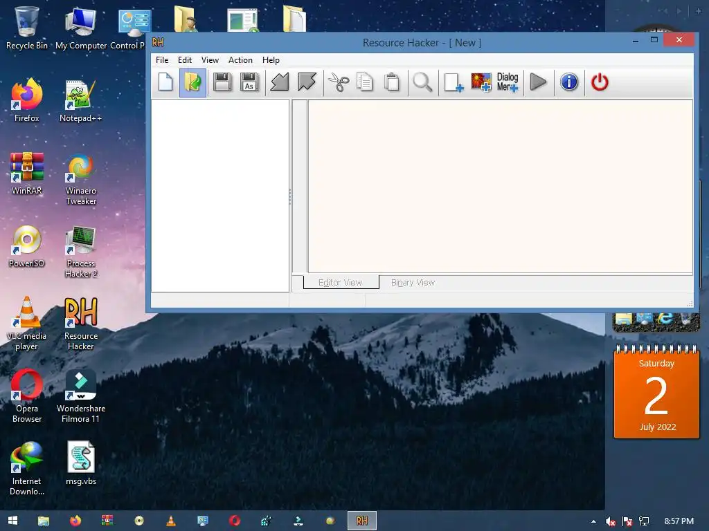Open a file with the folder icon
709x531 pixels.
click(192, 82)
